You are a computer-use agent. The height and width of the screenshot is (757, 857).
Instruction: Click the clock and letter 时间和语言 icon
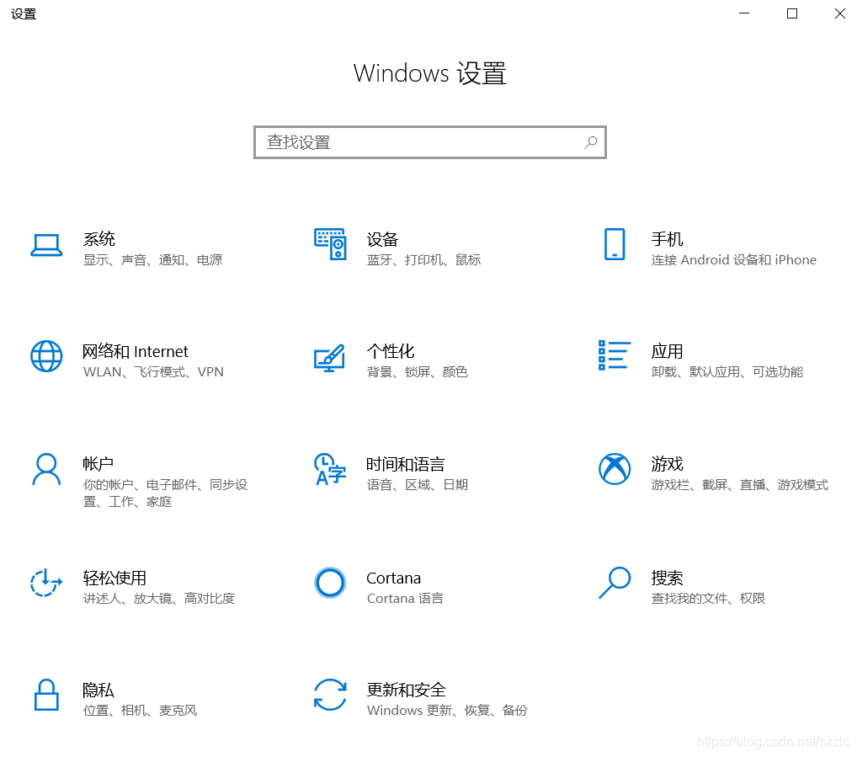click(x=330, y=469)
